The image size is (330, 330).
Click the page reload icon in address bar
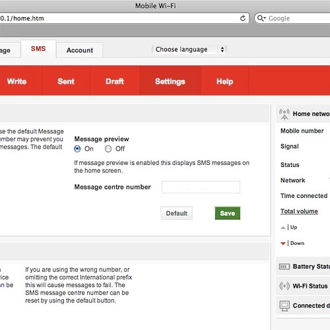[x=243, y=18]
